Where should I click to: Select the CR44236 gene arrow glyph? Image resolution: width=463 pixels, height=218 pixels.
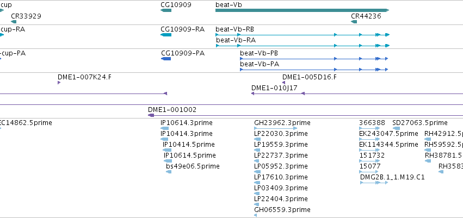click(x=354, y=22)
